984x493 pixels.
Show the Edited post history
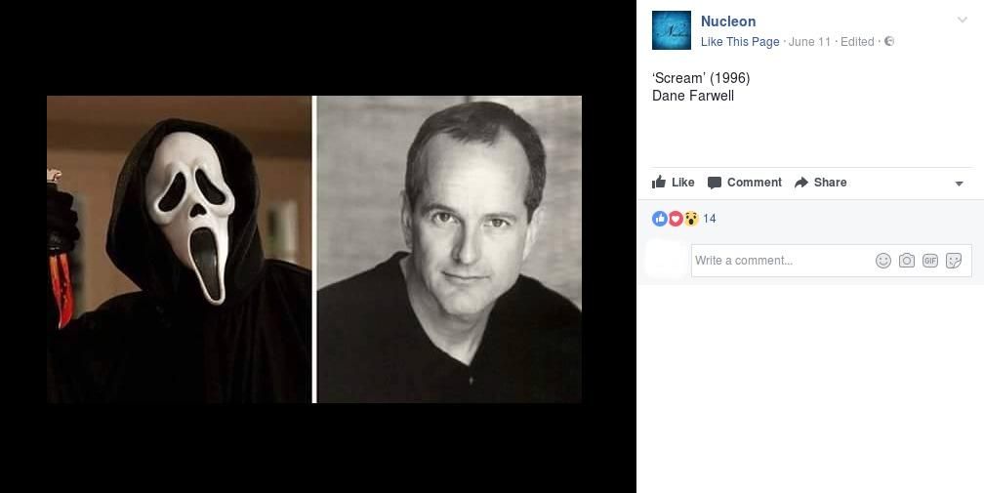(x=857, y=42)
